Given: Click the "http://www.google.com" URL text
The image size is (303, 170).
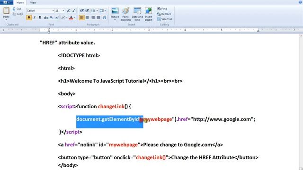Looking at the screenshot, I should click(x=222, y=119).
